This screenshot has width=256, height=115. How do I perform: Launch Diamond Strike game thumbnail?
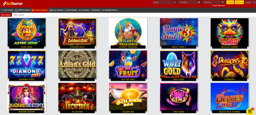(27, 64)
